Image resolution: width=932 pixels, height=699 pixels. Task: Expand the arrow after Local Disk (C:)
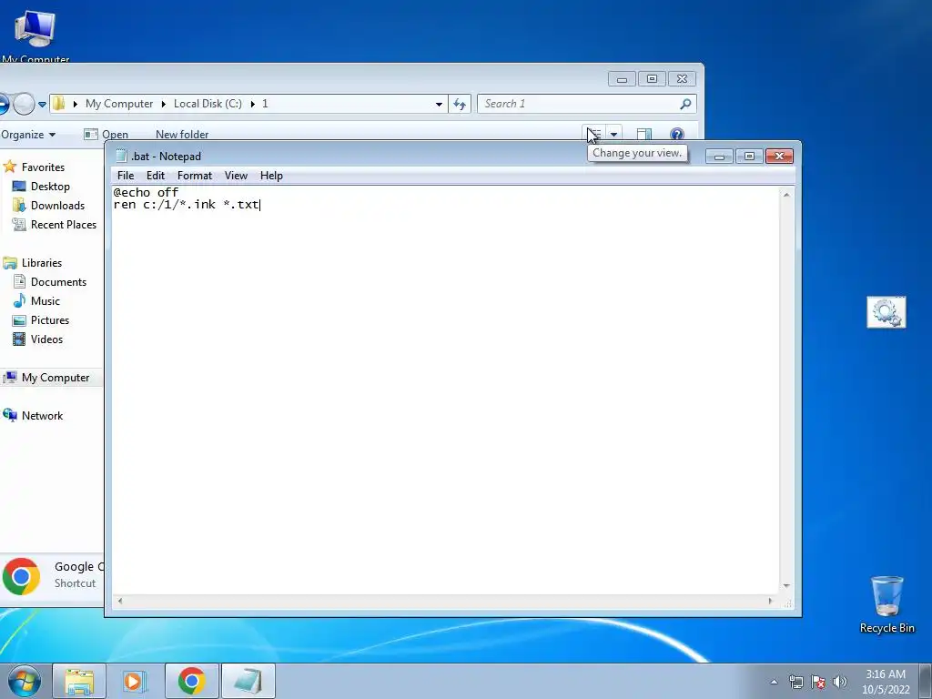253,104
